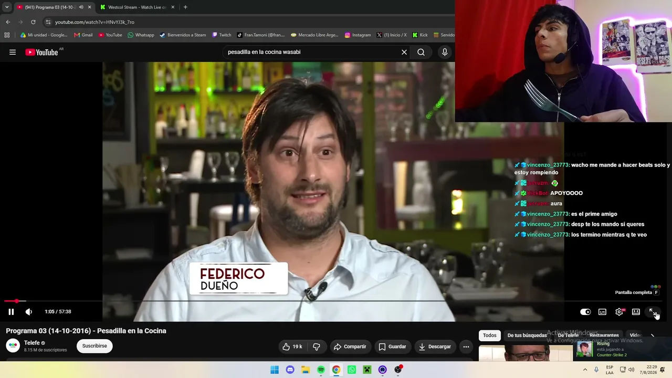672x378 pixels.
Task: Subscribe to Telefe with the Suscribirse button
Action: (x=94, y=346)
